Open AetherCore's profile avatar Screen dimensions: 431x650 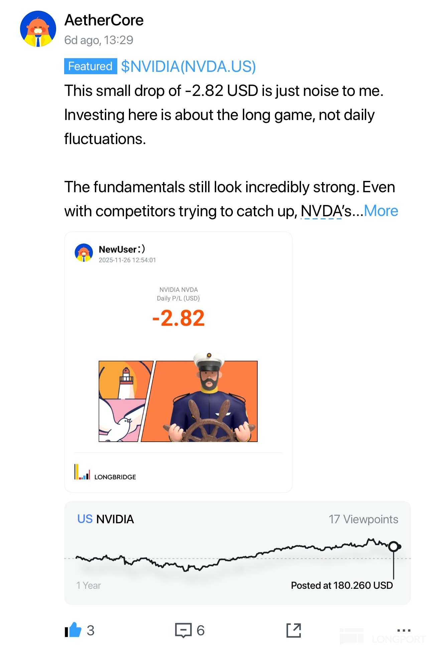[x=38, y=29]
